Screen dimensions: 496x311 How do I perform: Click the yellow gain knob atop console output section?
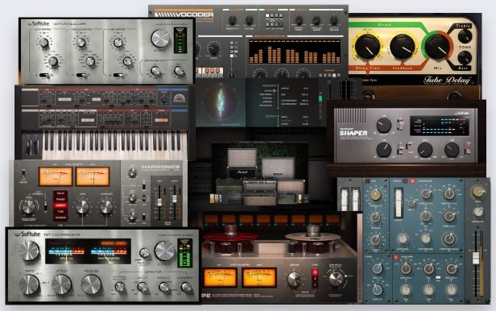click(x=478, y=191)
